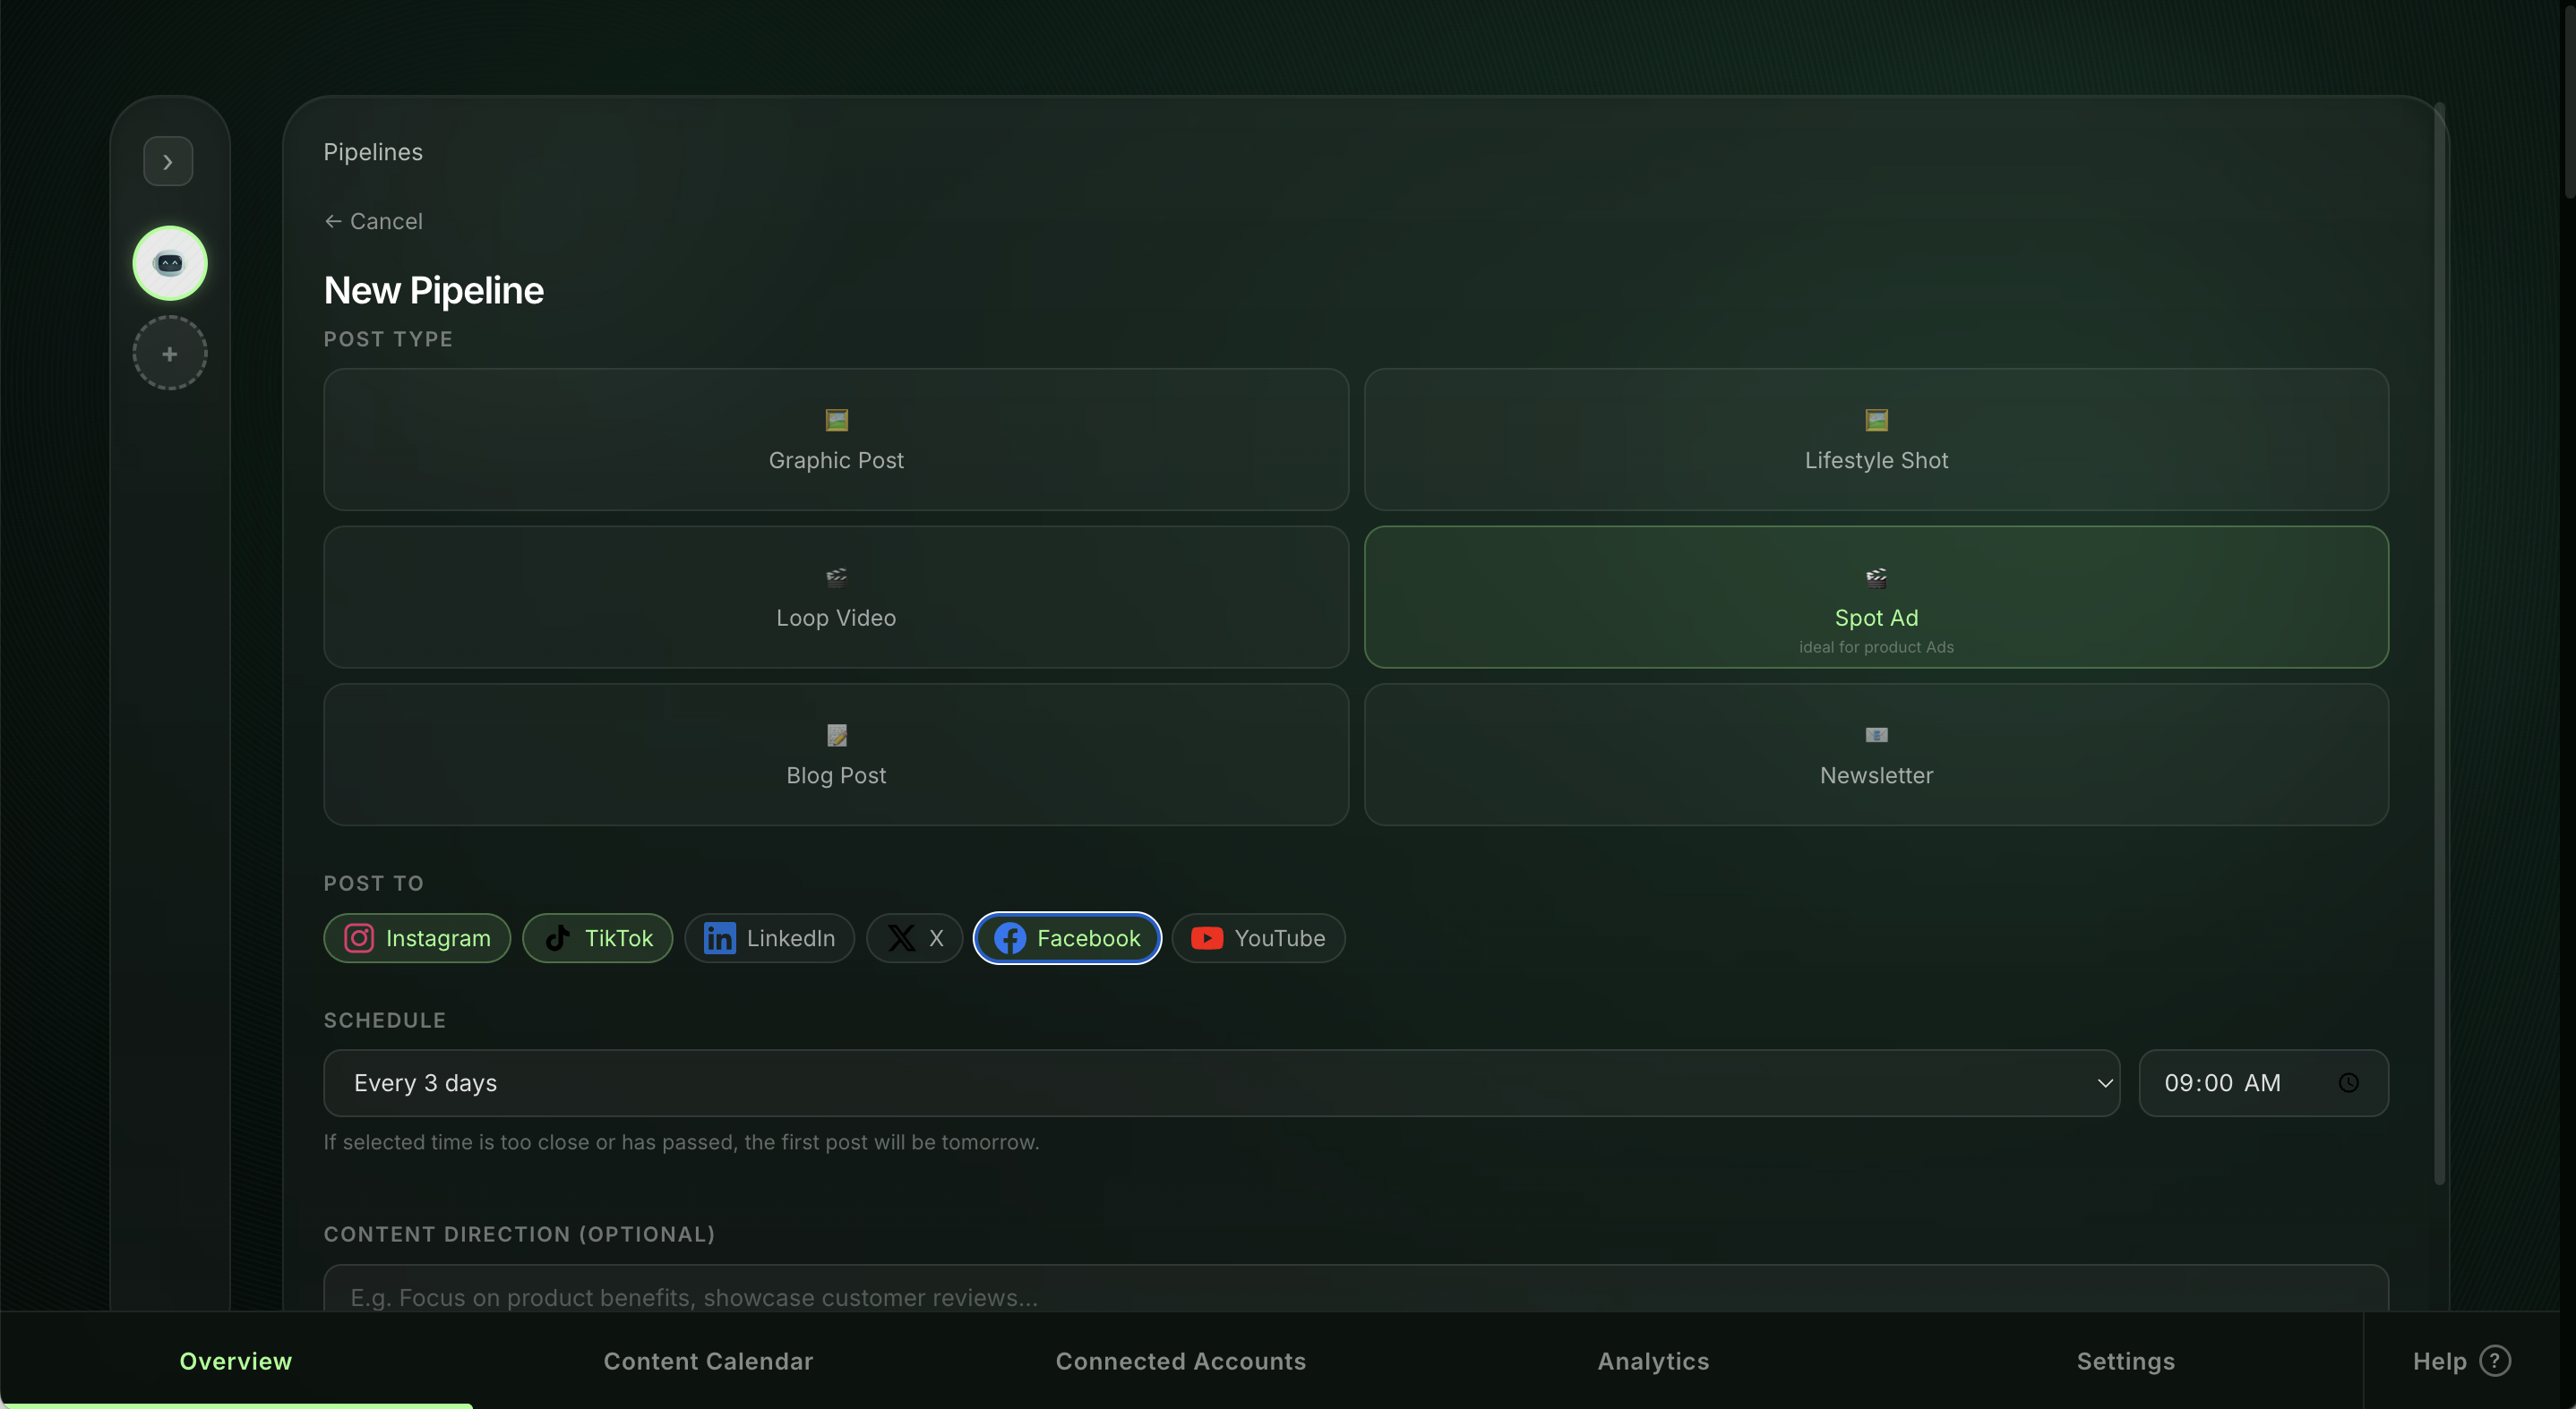
Task: Click the panel's vertical scrollbar
Action: click(x=2439, y=639)
